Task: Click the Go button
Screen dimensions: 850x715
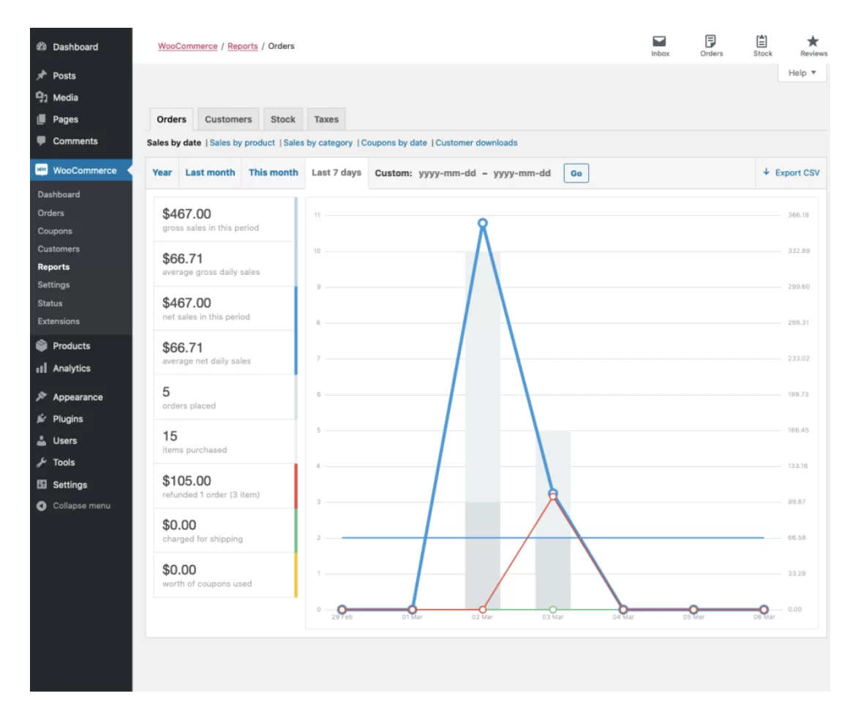Action: click(576, 173)
